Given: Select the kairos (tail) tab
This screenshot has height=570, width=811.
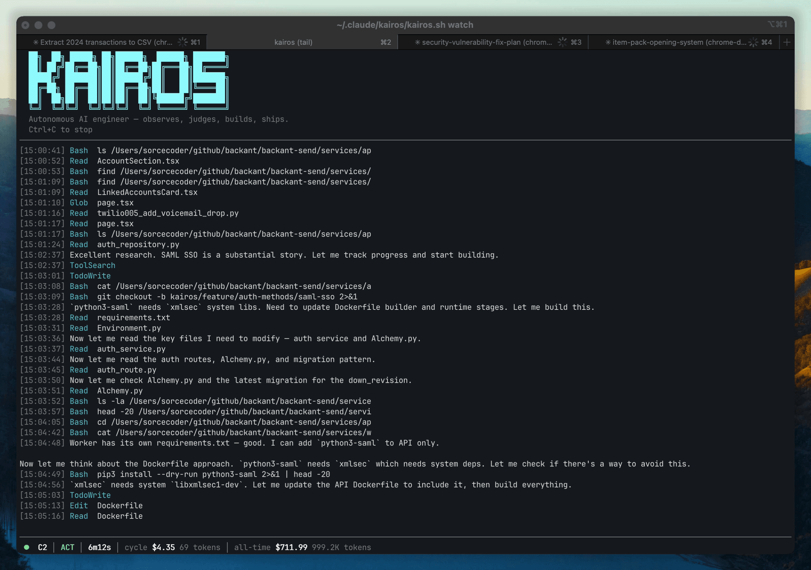Looking at the screenshot, I should [302, 42].
